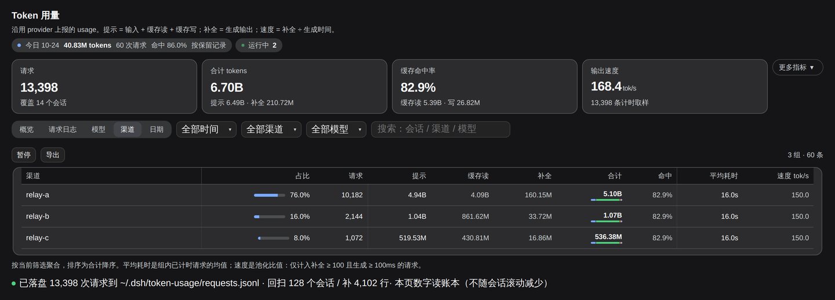Click the relay-a 76.0% share bar
The width and height of the screenshot is (835, 300).
point(270,195)
